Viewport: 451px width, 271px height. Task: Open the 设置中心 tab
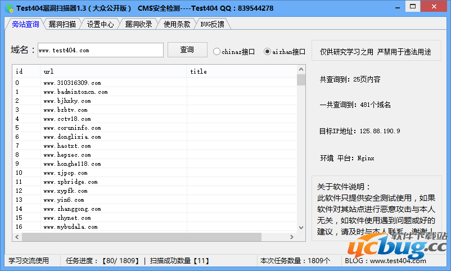pyautogui.click(x=100, y=24)
